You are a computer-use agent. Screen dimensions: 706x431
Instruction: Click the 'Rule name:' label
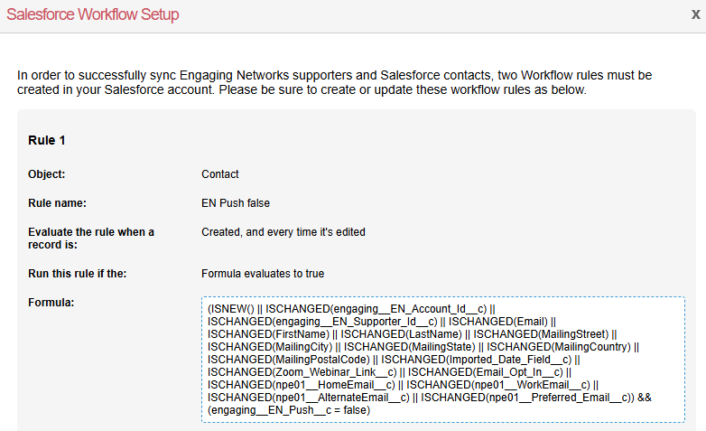(59, 203)
